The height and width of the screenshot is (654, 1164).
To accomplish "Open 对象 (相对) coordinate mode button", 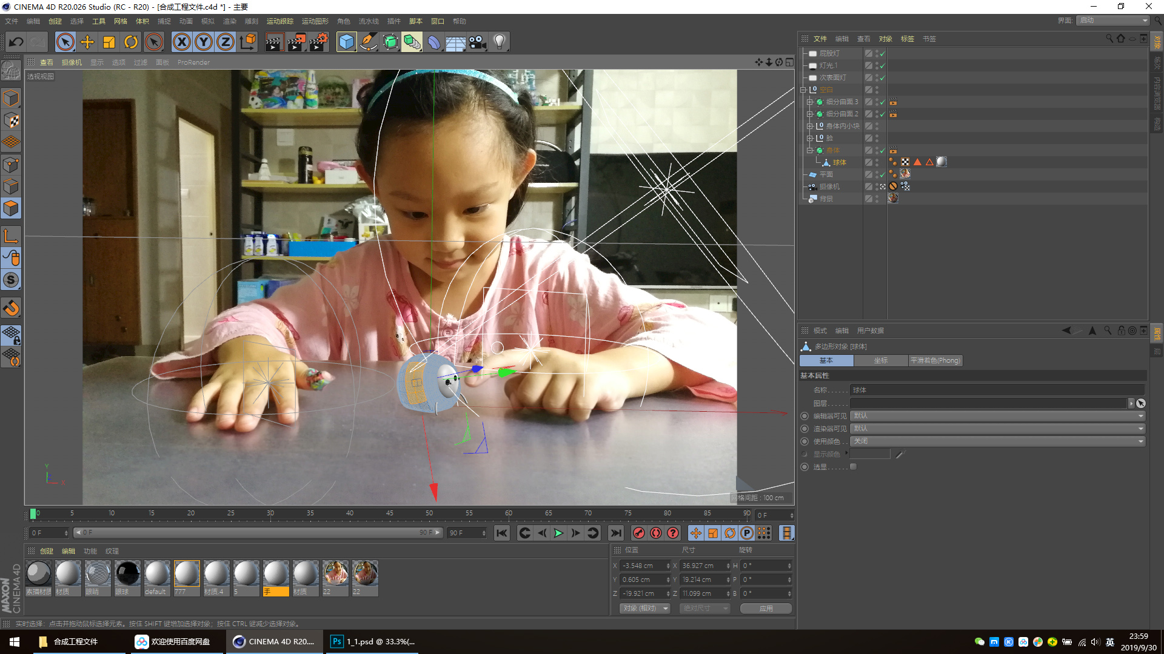I will tap(645, 609).
